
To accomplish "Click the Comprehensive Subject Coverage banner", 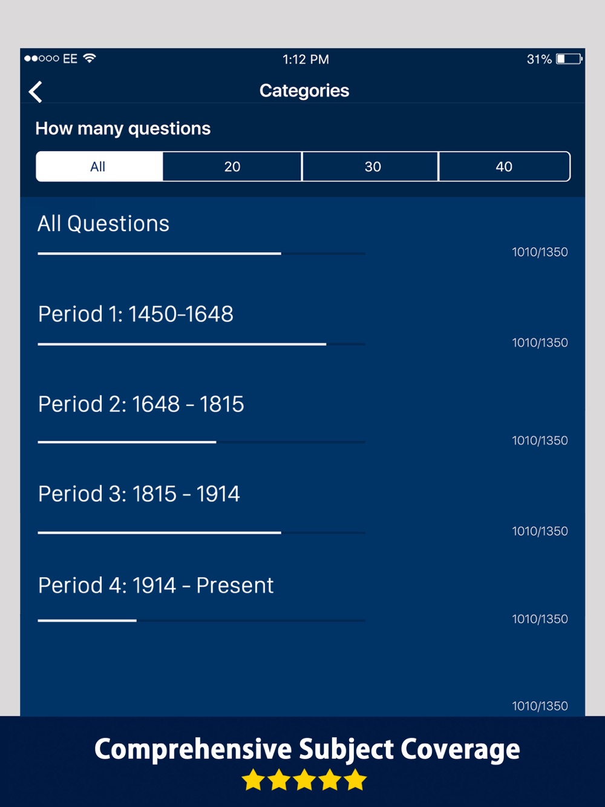I will click(x=307, y=749).
